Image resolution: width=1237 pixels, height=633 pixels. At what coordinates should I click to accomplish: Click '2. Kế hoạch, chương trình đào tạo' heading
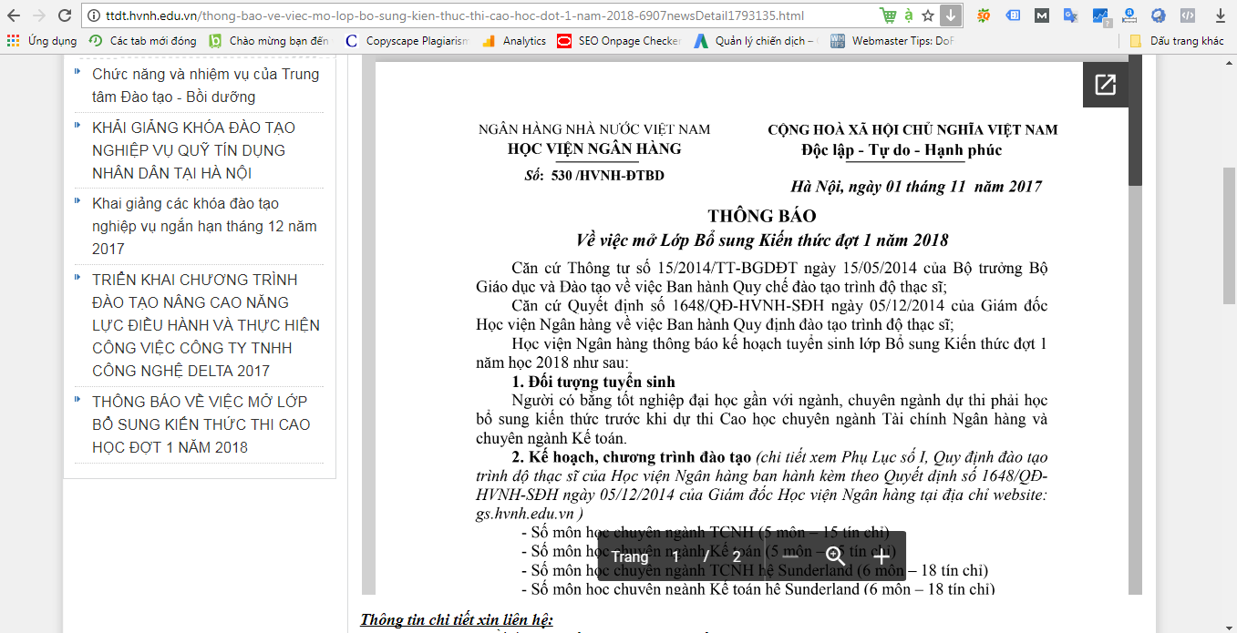631,456
